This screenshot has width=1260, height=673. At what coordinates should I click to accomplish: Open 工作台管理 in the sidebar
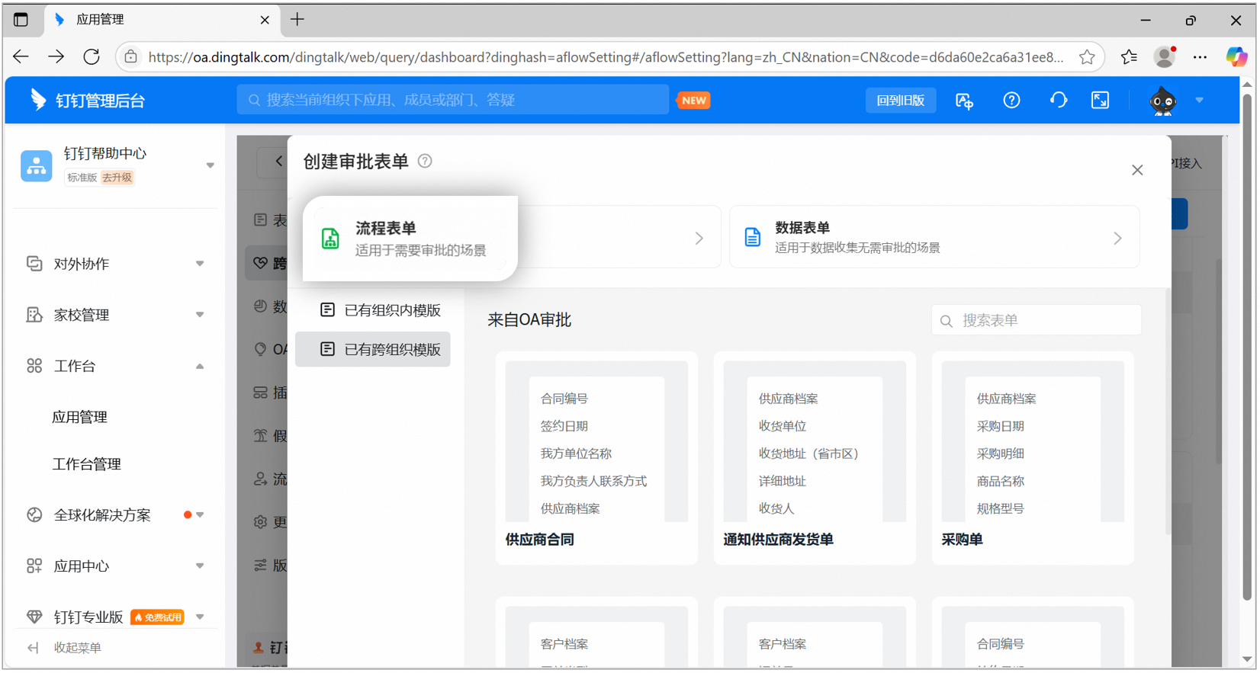click(x=86, y=464)
